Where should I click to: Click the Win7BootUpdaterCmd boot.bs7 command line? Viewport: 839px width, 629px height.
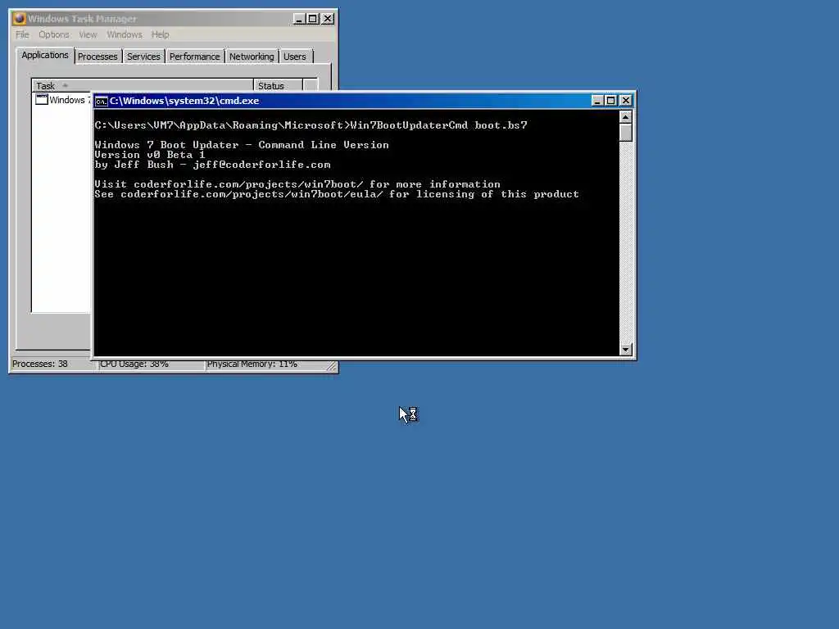pos(311,125)
